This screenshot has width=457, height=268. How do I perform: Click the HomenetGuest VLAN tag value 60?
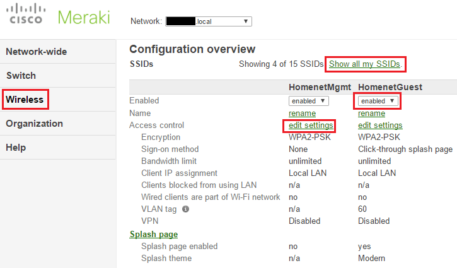363,209
